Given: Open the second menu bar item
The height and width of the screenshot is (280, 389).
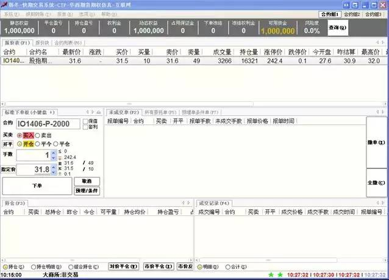Looking at the screenshot, I should [x=38, y=14].
